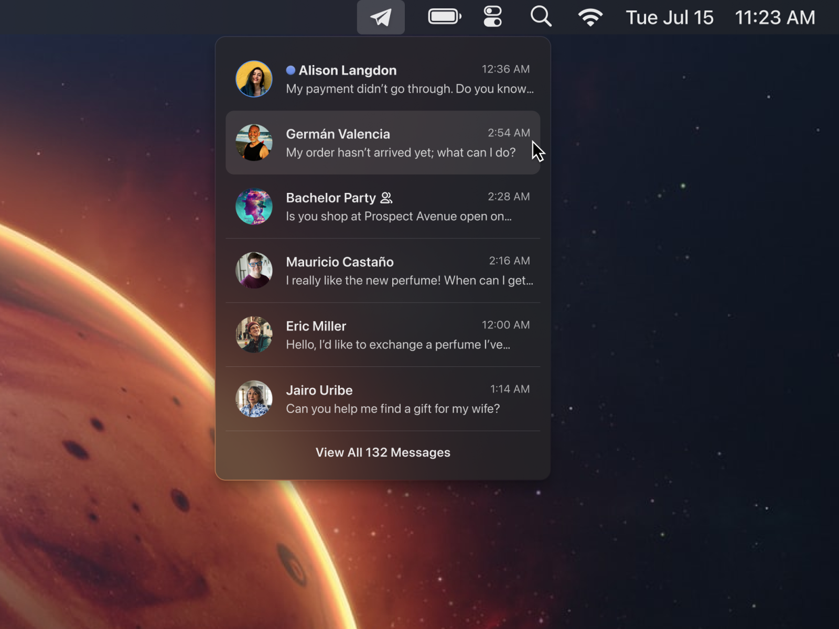The image size is (839, 629).
Task: Click the group members icon next to Bachelor Party
Action: (386, 198)
